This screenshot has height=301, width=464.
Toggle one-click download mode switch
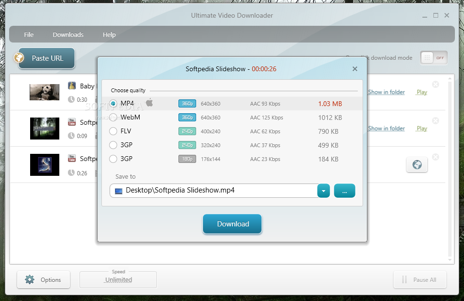coord(433,58)
